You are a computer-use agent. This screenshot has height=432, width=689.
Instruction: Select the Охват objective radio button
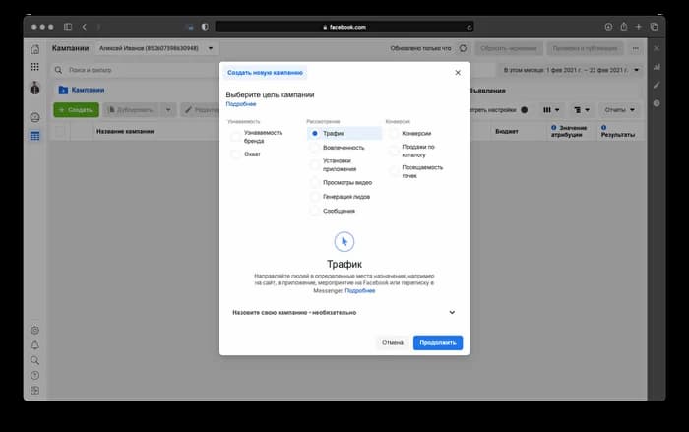click(235, 154)
